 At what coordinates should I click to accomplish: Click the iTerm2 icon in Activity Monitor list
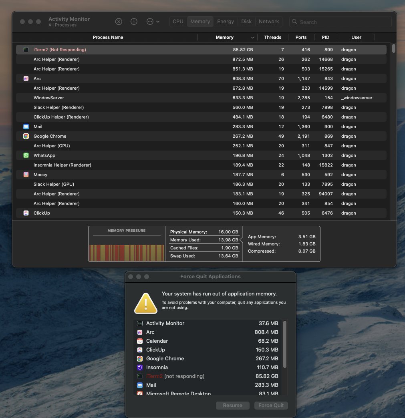tap(26, 50)
